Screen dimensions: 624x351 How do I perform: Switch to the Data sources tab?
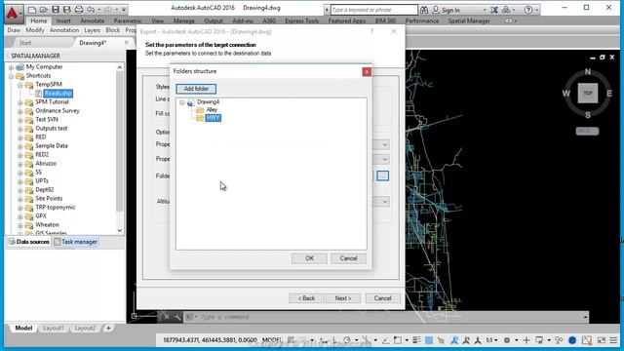[28, 242]
